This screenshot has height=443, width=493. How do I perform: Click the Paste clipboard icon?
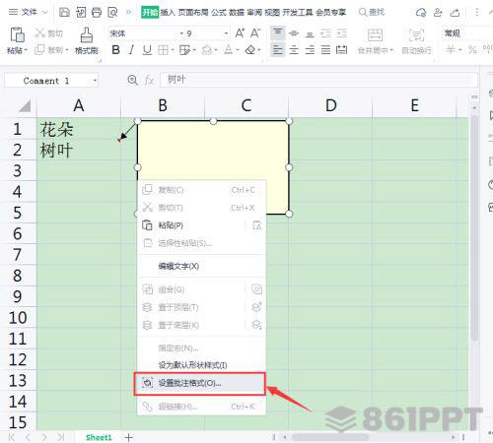click(x=17, y=34)
